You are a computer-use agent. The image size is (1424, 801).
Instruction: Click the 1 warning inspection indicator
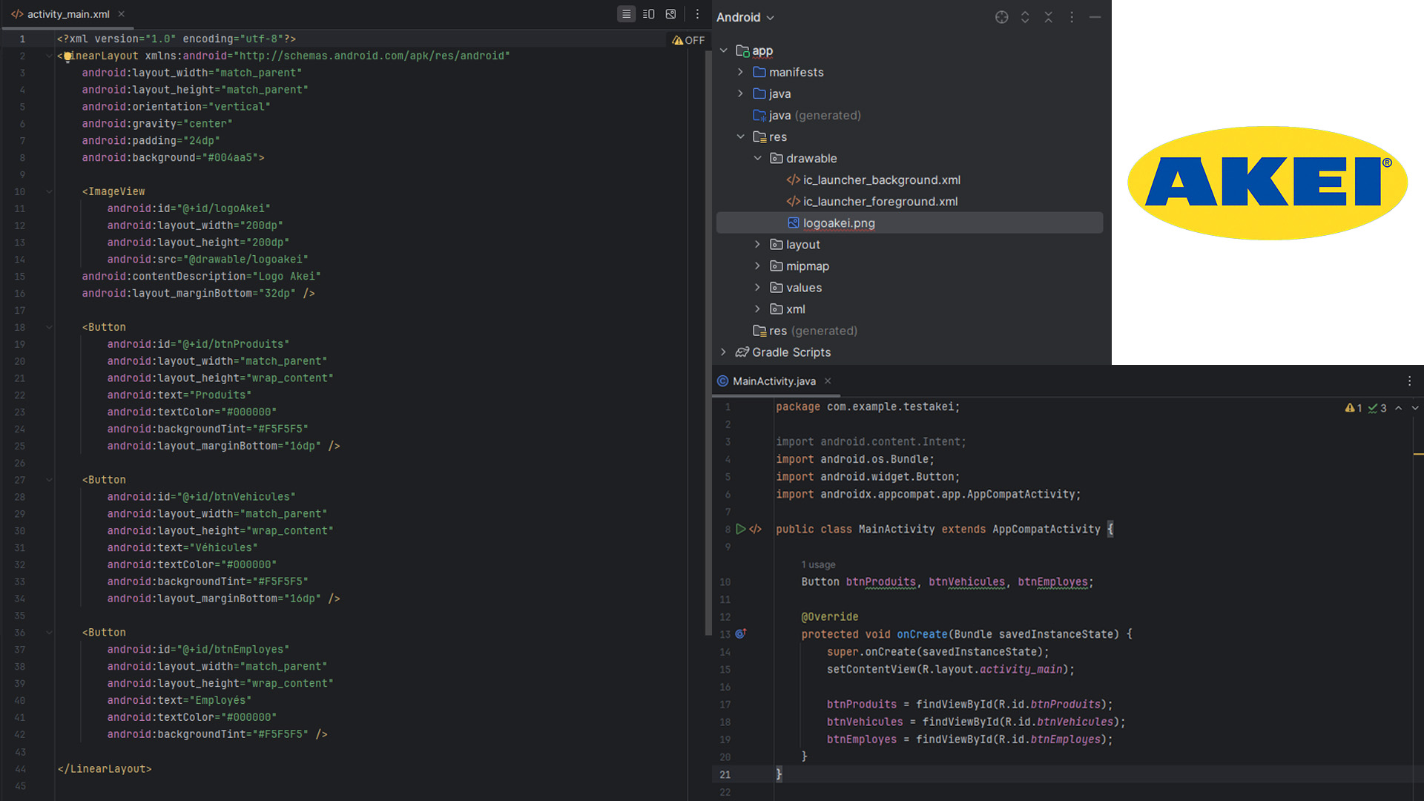point(1354,408)
